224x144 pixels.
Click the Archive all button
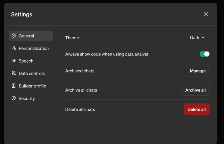click(x=195, y=90)
